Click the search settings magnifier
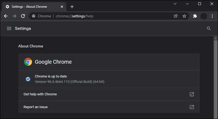Viewport: 218px width, 119px height. (x=209, y=28)
